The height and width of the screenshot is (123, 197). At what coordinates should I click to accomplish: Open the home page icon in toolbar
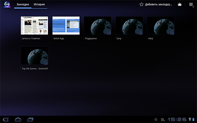click(x=180, y=4)
